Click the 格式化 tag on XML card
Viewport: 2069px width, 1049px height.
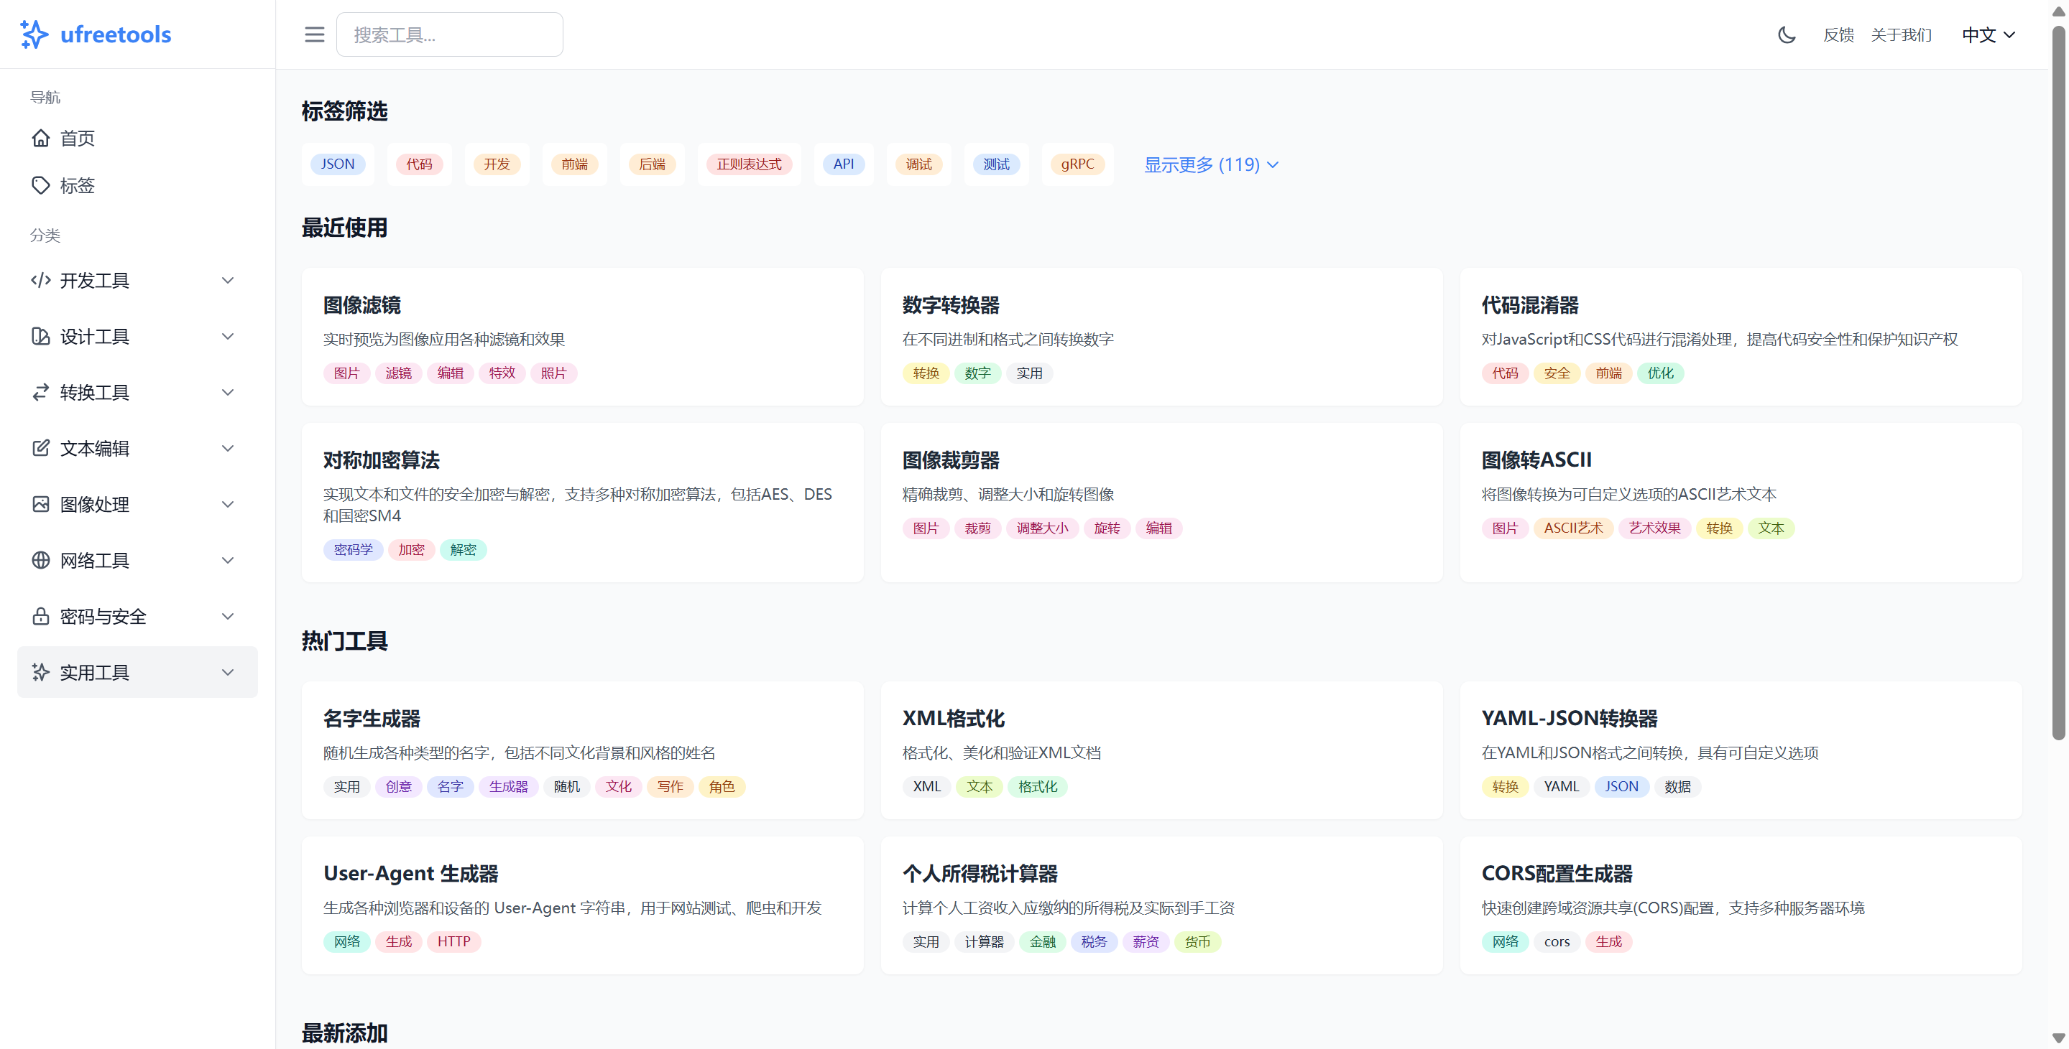click(1037, 786)
